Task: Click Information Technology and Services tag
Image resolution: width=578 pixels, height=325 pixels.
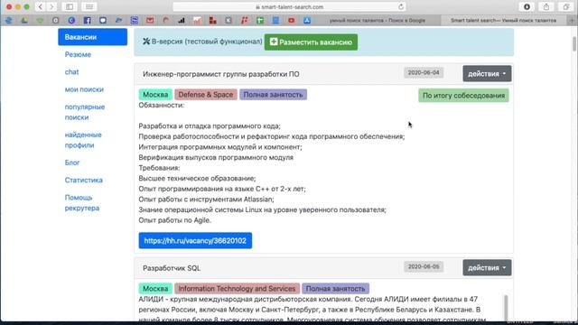Action: click(x=237, y=289)
